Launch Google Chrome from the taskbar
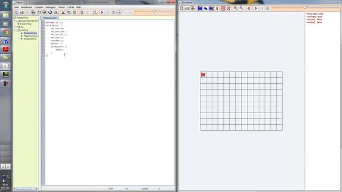342x192 pixels. [6, 33]
